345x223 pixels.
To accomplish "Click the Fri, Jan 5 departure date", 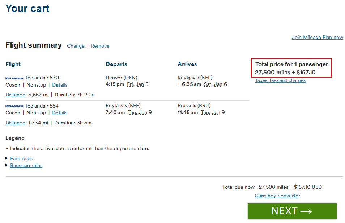I will 138,84.
